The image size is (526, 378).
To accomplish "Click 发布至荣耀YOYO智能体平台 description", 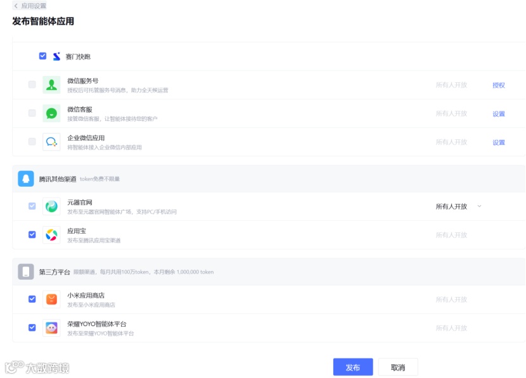I will point(101,333).
